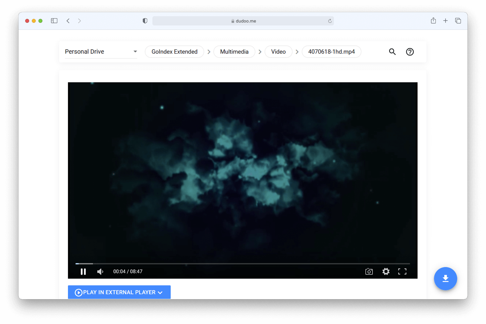This screenshot has height=324, width=486.
Task: Open the Video folder breadcrumb
Action: pos(278,52)
